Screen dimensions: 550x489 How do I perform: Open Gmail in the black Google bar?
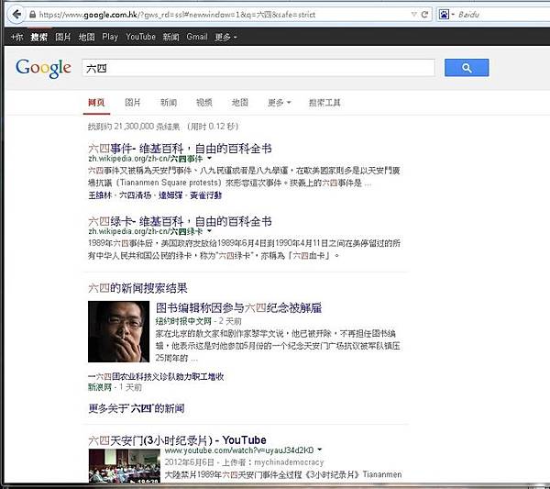click(x=197, y=37)
